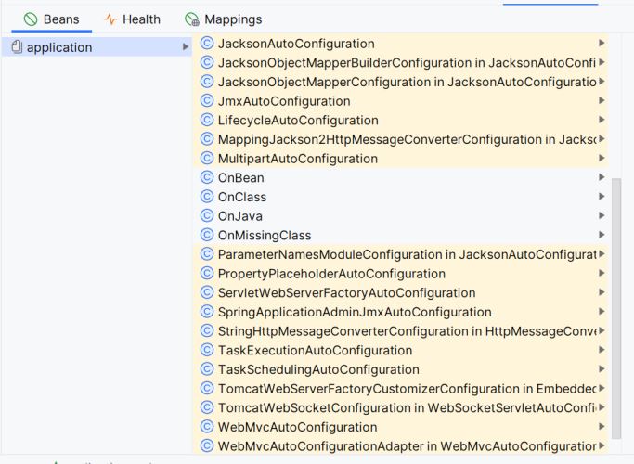Click class icon beside JacksonObjectMapperConfiguration
The height and width of the screenshot is (464, 634).
(x=207, y=82)
